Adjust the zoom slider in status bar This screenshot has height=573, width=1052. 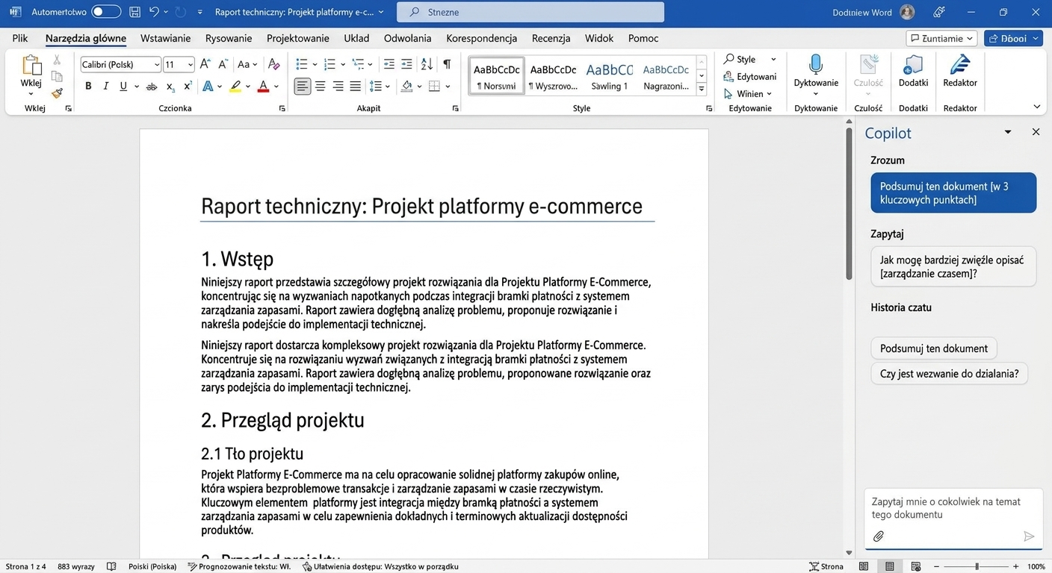pos(977,566)
